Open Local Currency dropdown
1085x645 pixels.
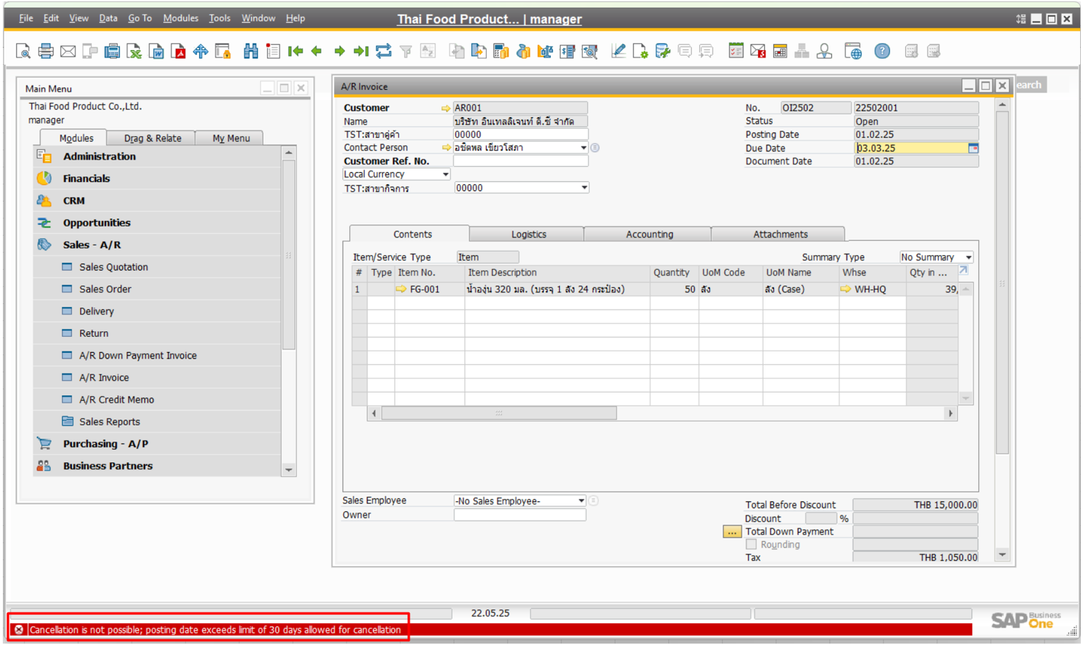point(446,174)
